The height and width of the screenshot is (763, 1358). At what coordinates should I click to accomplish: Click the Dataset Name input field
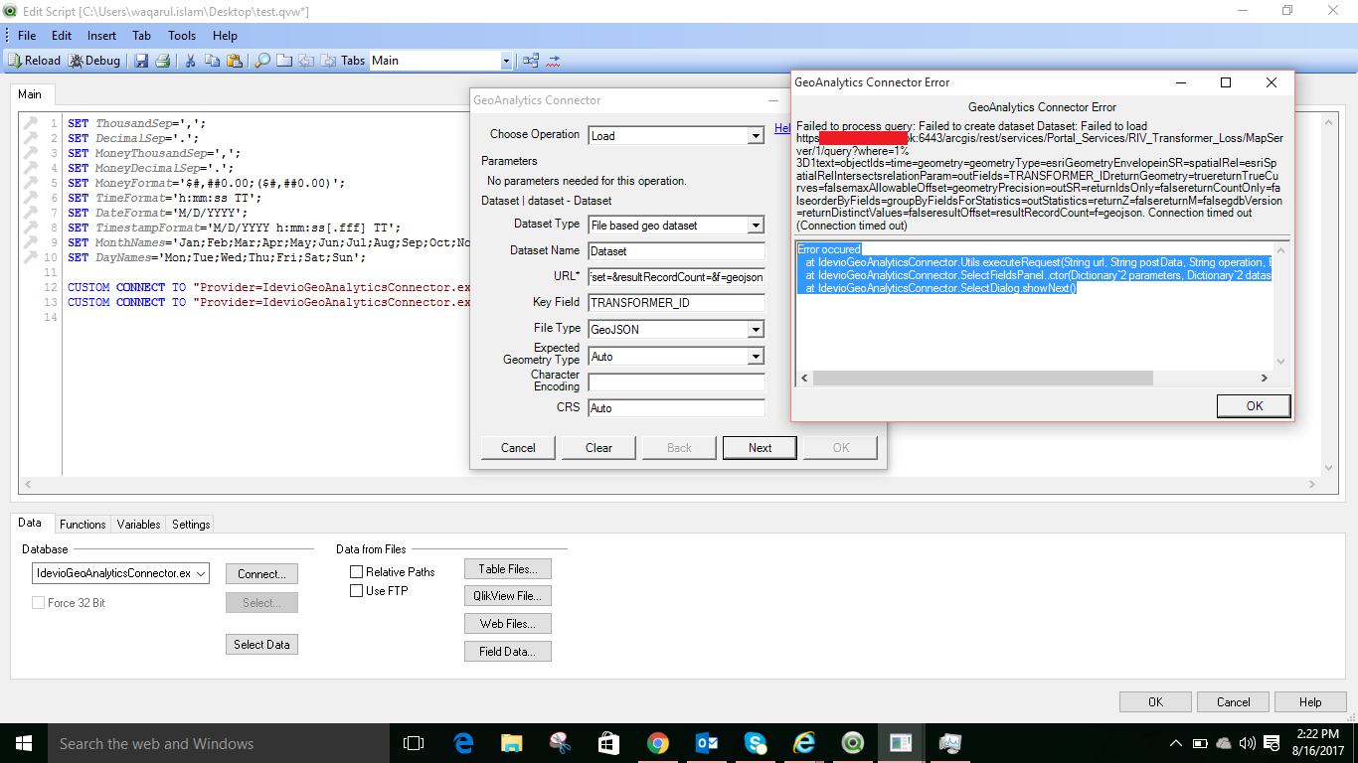676,251
